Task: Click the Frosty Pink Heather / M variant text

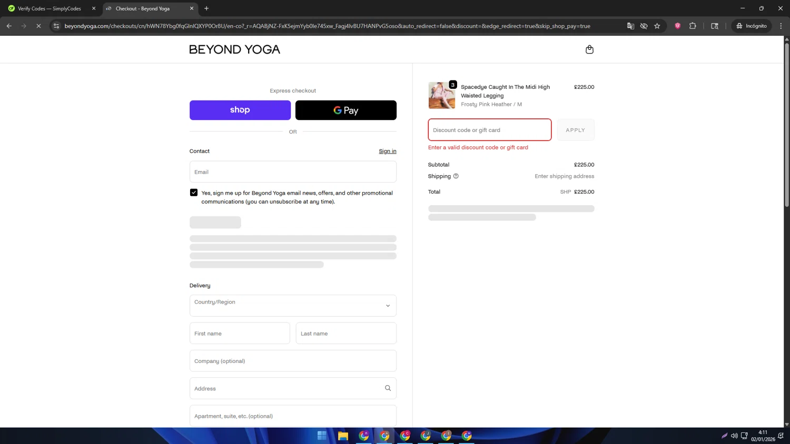Action: 491,104
